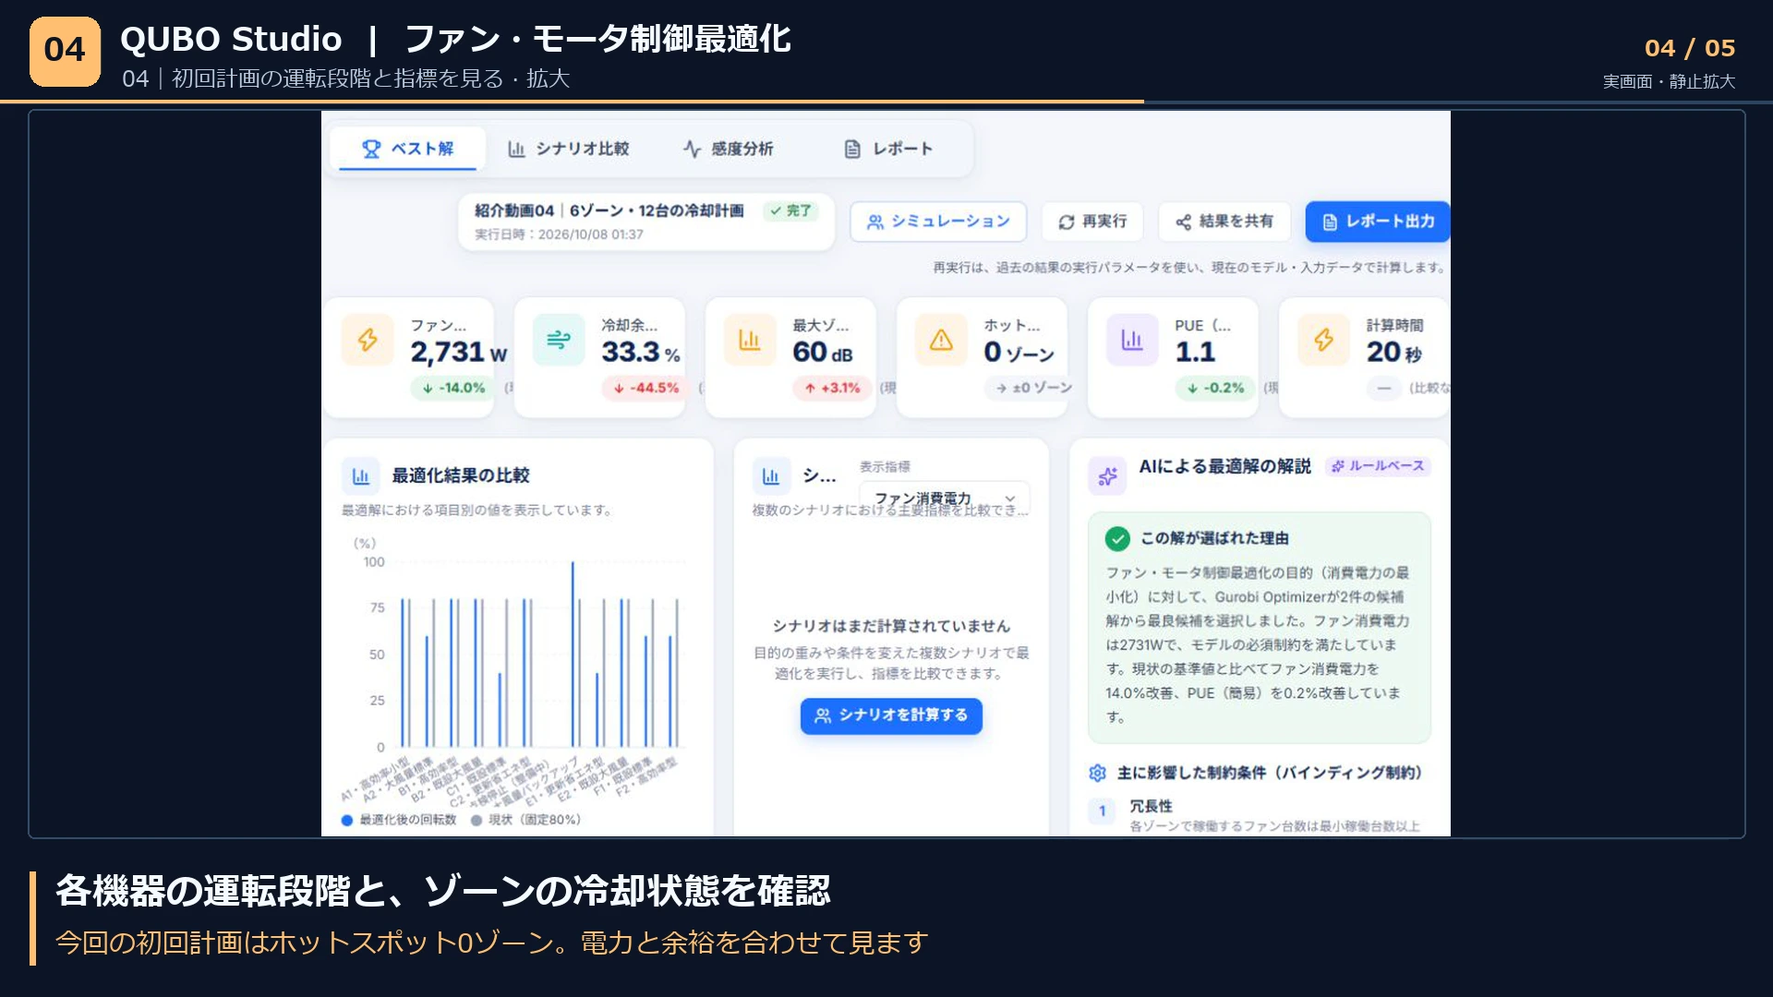Click the gear icon beside 主に影響した制約条件

point(1097,773)
